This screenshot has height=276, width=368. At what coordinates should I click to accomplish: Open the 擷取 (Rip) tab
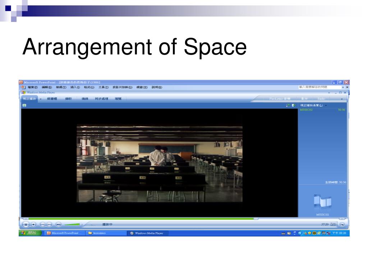coord(68,99)
